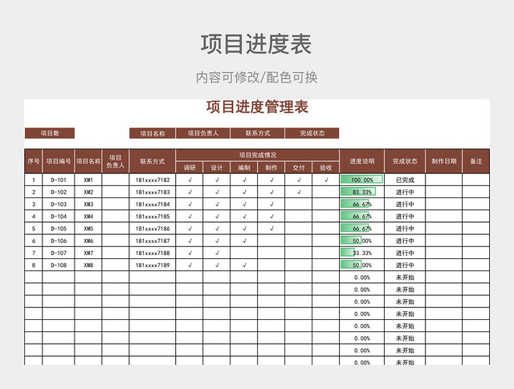
Task: Click the 制作日期 column header
Action: 444,161
